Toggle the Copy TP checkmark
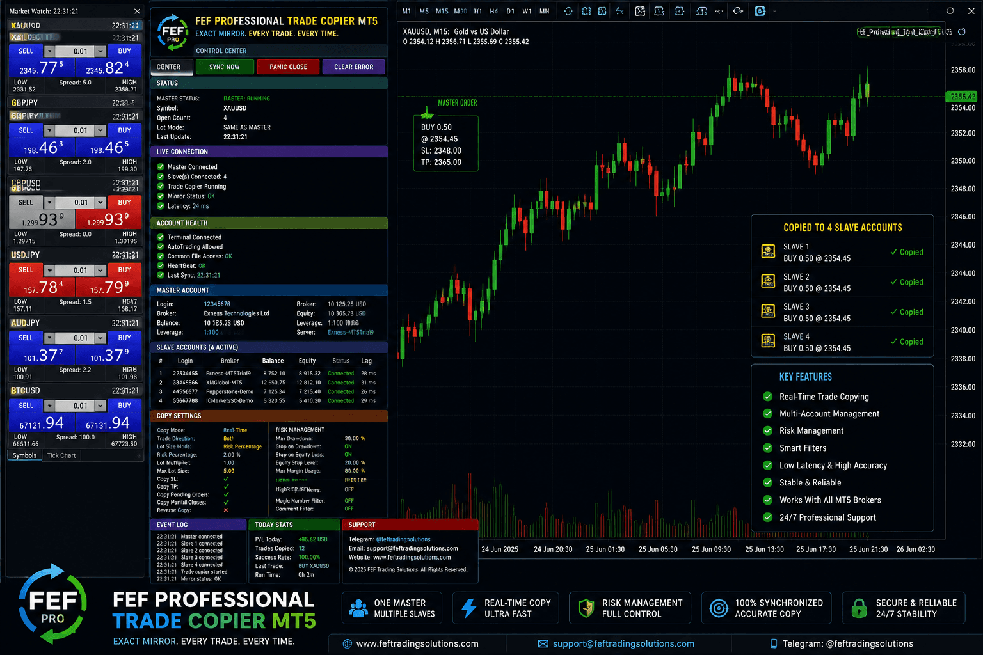983x655 pixels. point(226,486)
